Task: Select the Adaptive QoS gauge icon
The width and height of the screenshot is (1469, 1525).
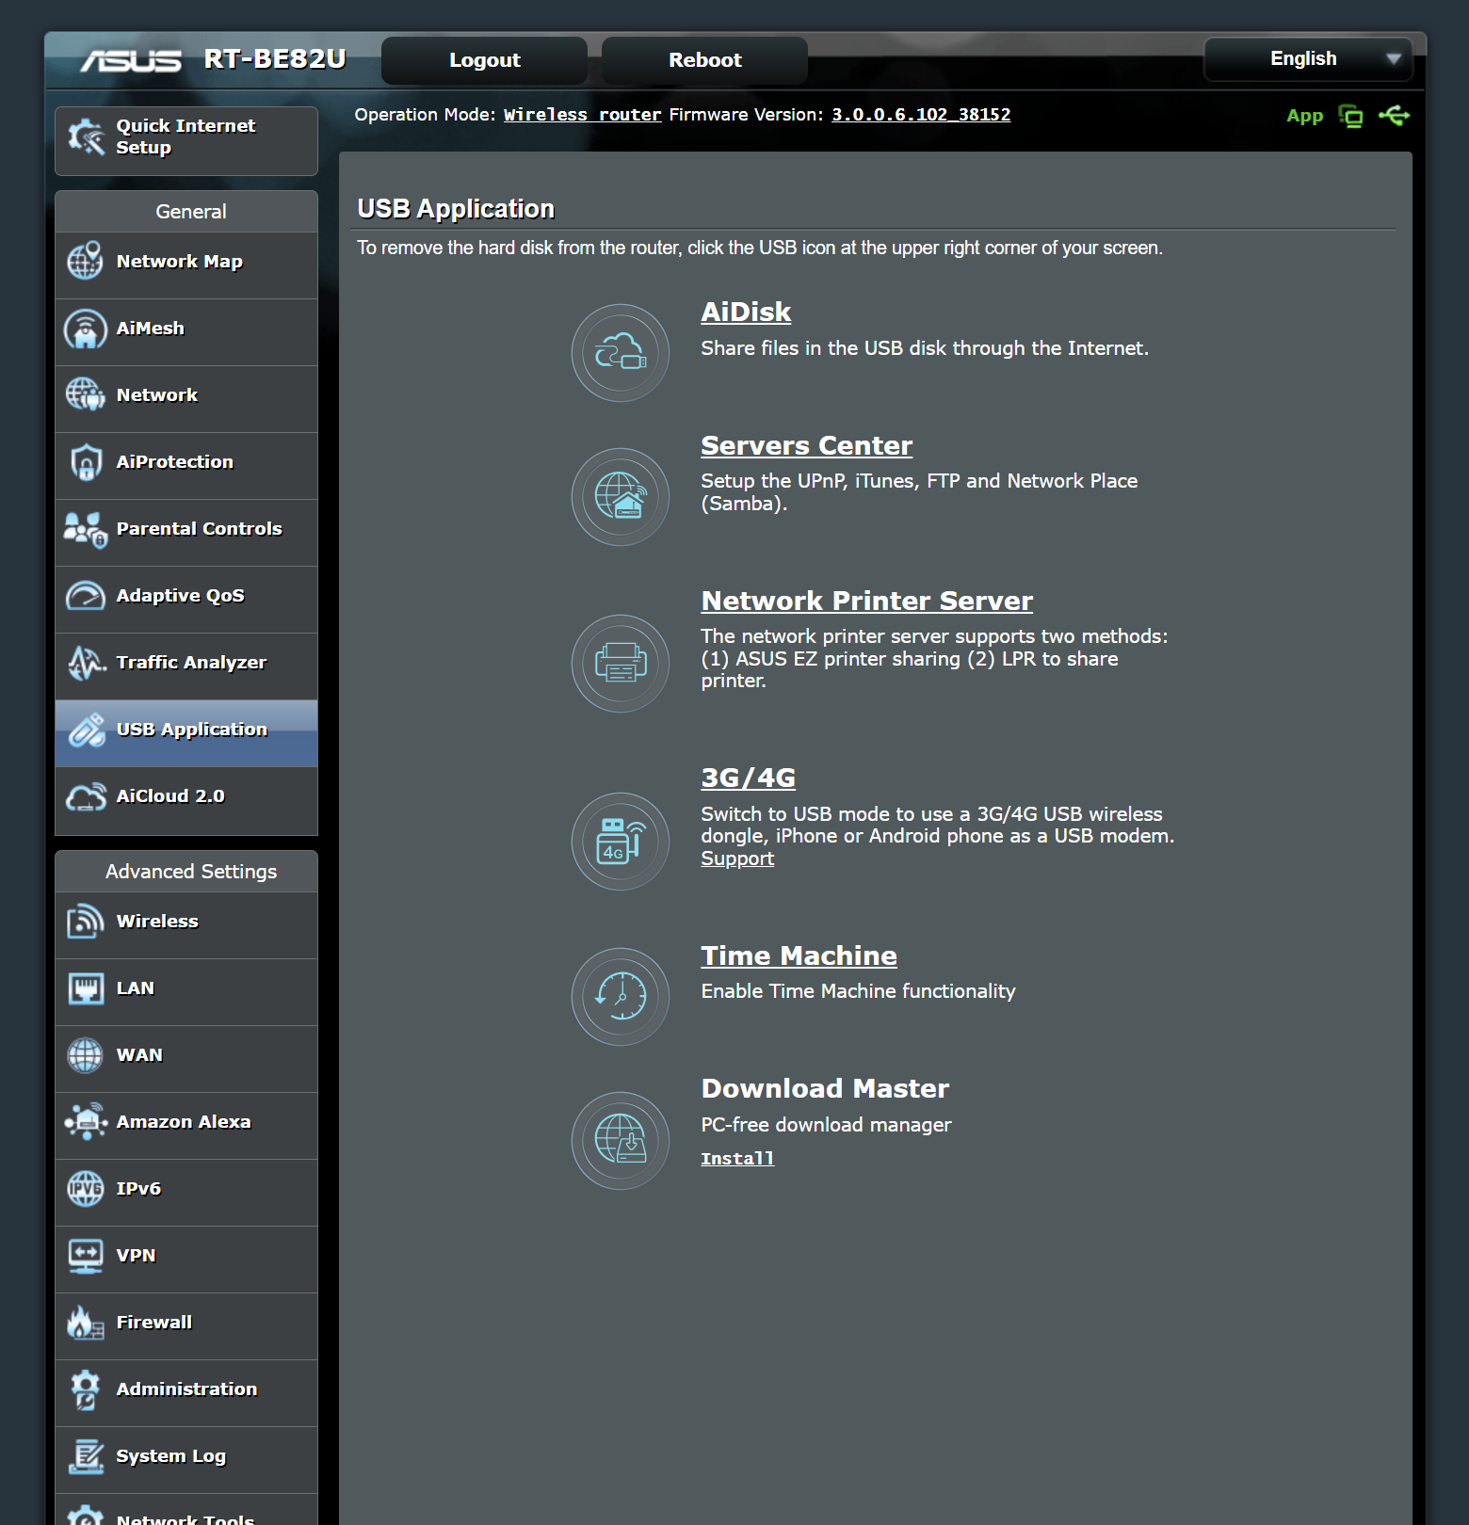Action: pos(86,596)
